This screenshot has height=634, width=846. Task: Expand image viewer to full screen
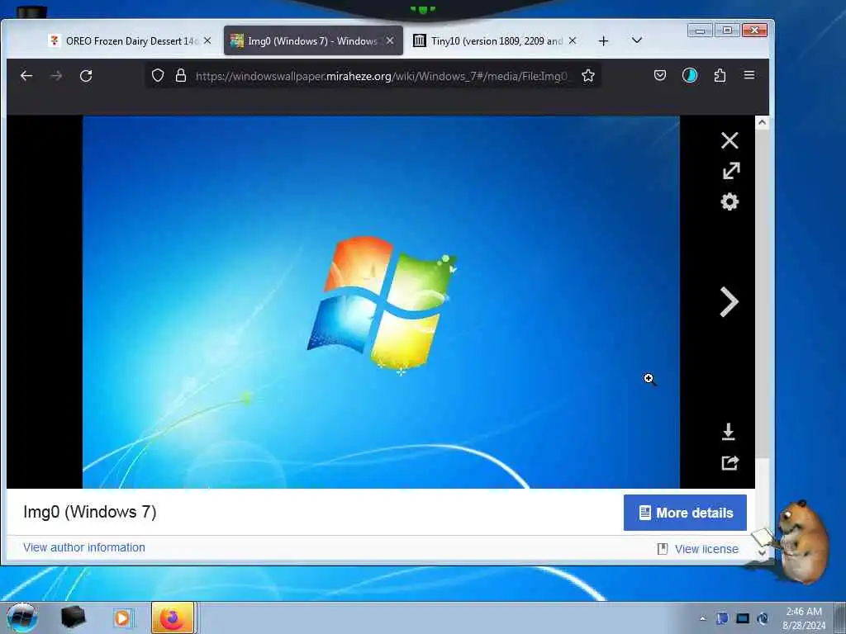pos(730,171)
